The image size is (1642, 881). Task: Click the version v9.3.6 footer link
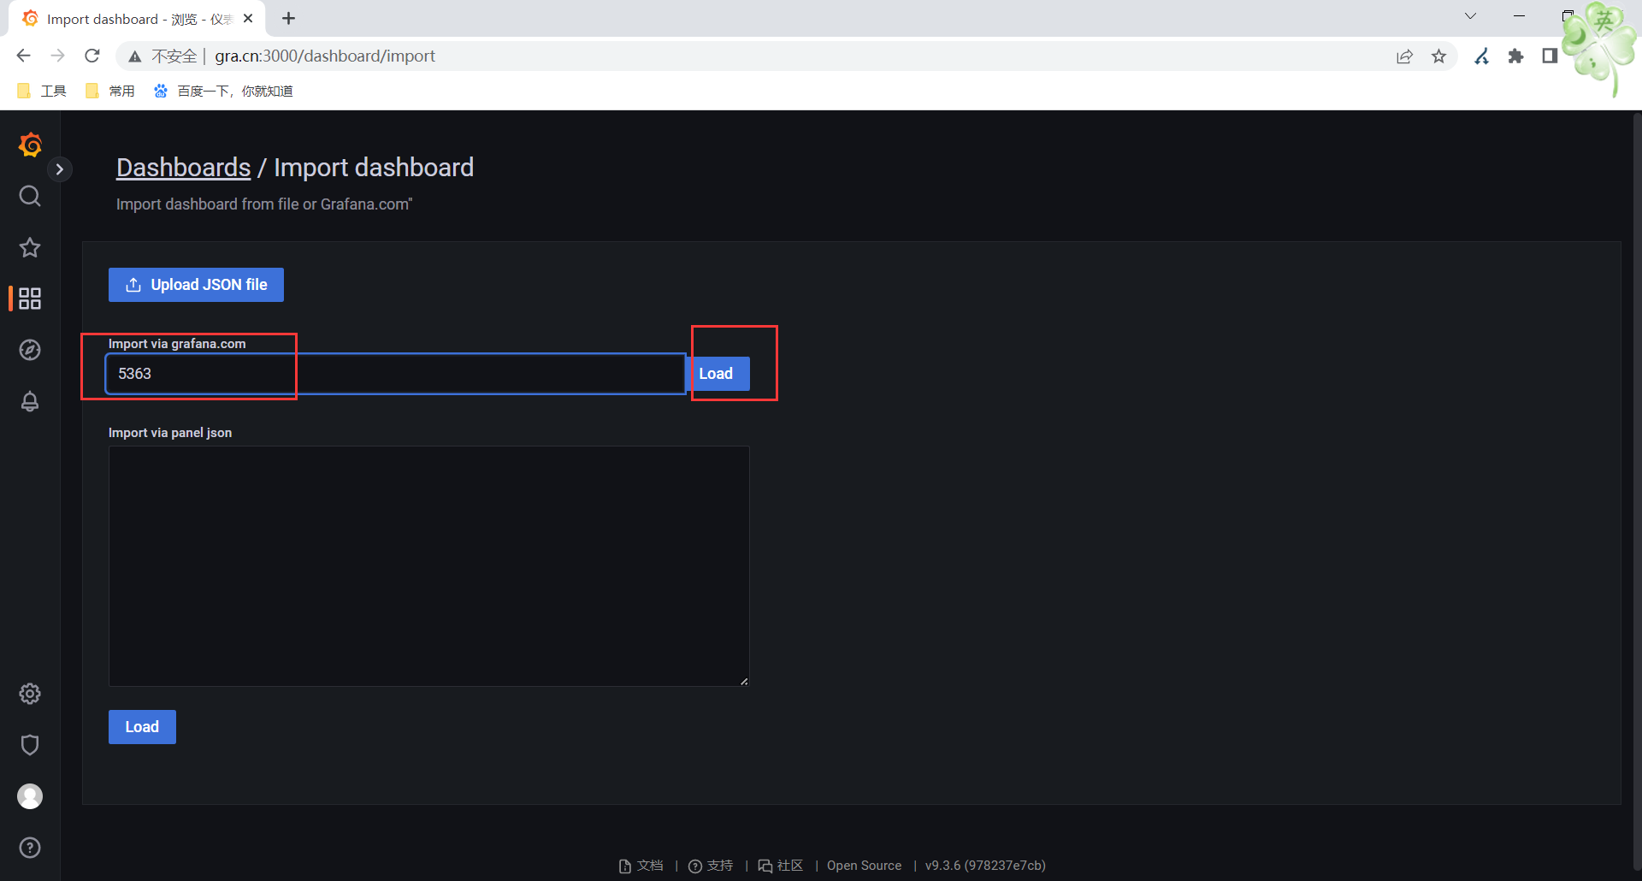tap(985, 866)
